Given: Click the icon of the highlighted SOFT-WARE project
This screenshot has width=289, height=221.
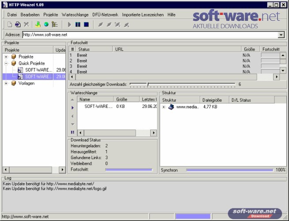Looking at the screenshot, I should 20,76.
